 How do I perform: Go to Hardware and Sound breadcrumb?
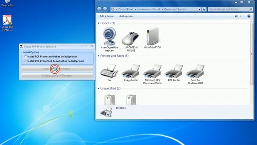149,9
